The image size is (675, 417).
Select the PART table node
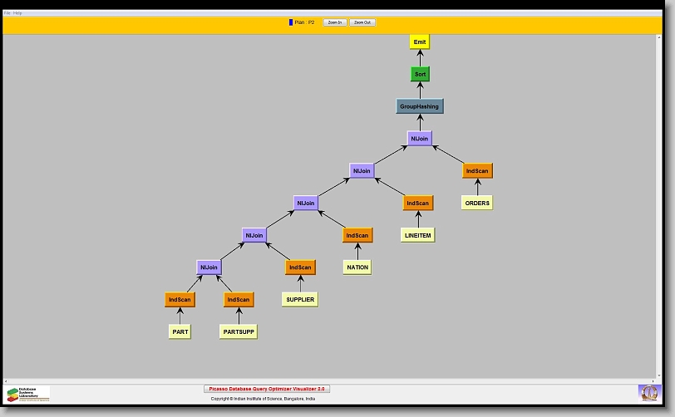[x=180, y=331]
